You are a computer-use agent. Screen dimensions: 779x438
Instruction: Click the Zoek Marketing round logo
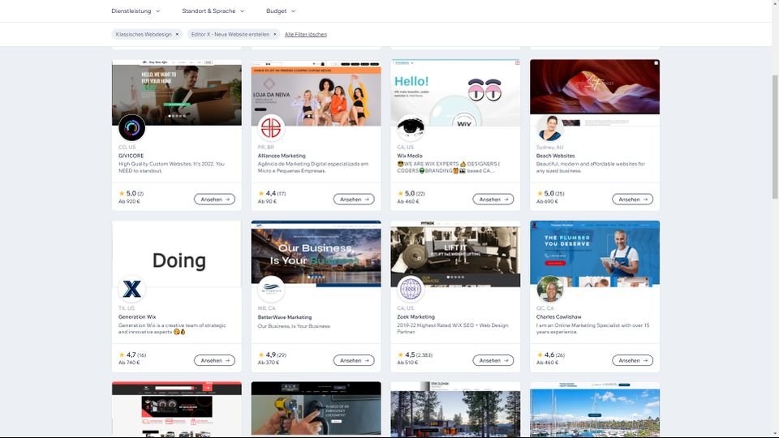411,290
